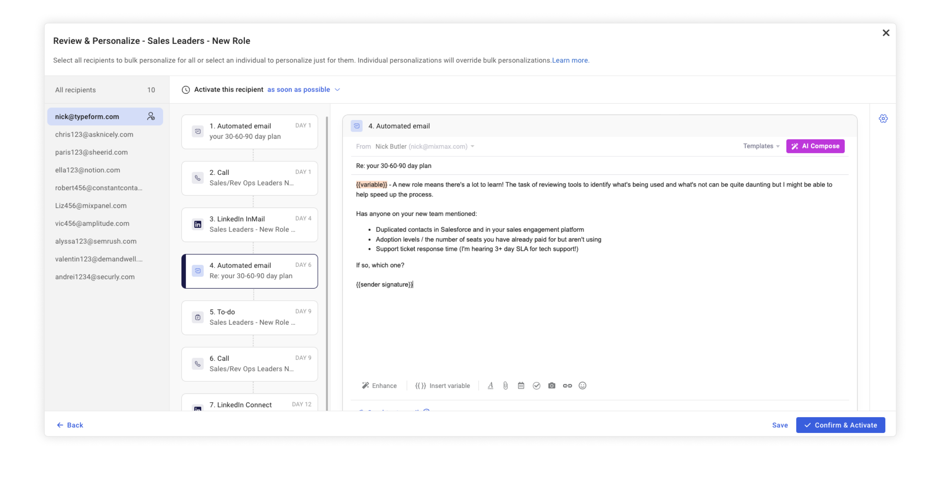Open the Learn more link

[570, 60]
